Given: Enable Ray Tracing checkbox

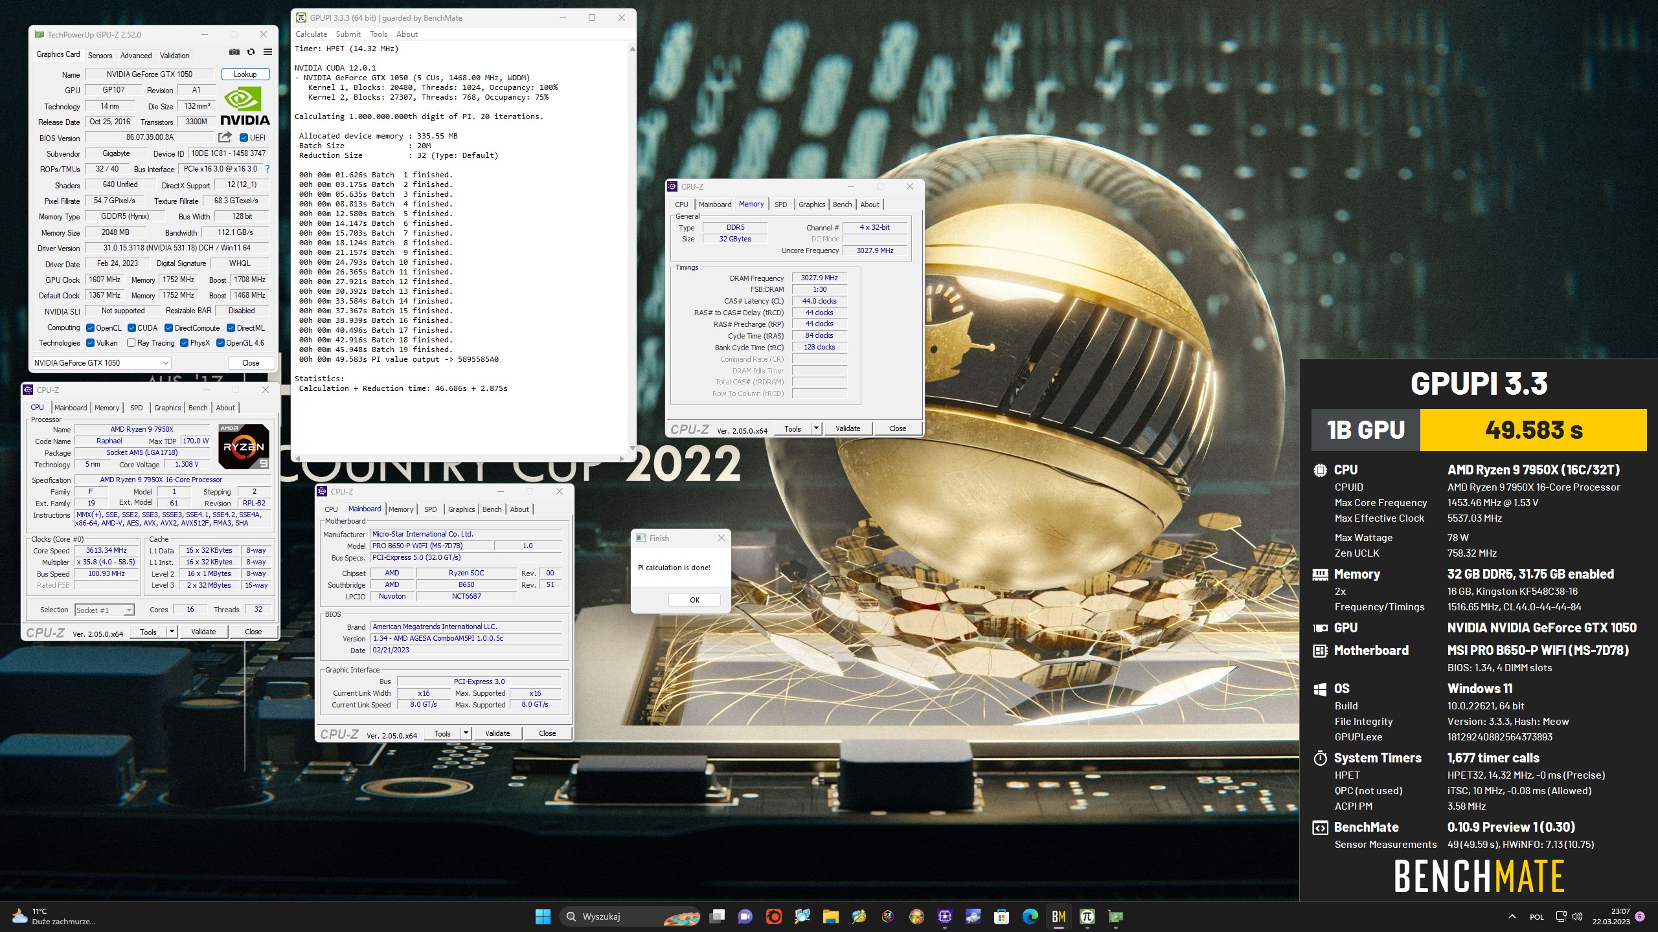Looking at the screenshot, I should click(131, 343).
